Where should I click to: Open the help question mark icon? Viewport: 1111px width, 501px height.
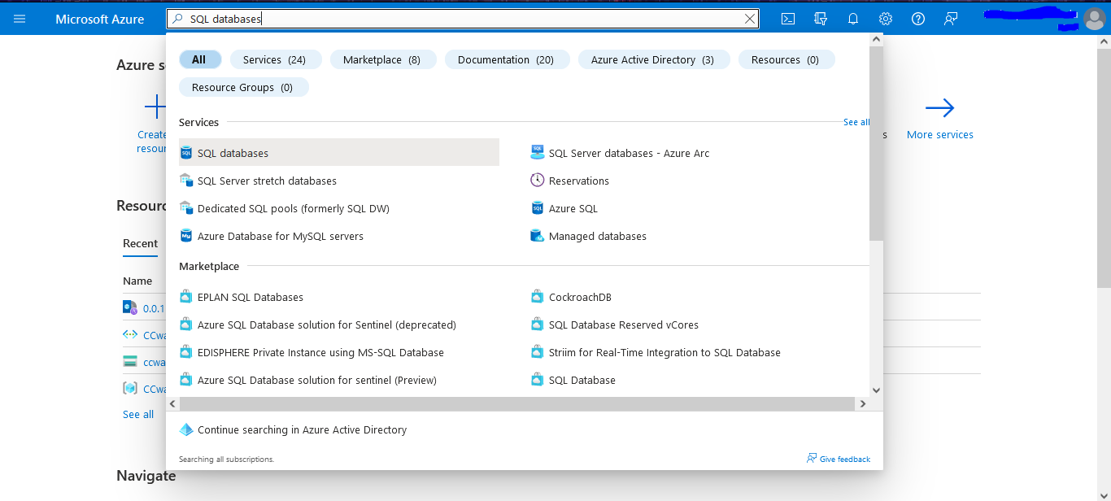pos(918,19)
